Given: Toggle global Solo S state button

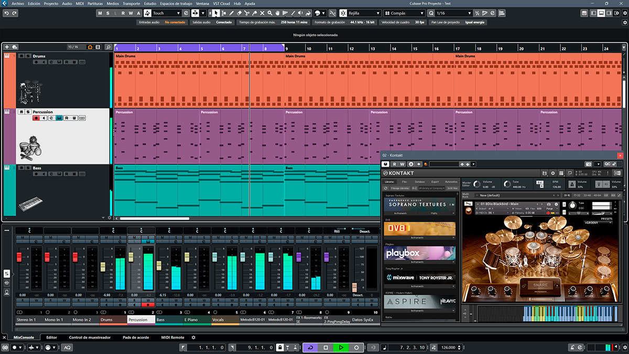Looking at the screenshot, I should point(108,13).
